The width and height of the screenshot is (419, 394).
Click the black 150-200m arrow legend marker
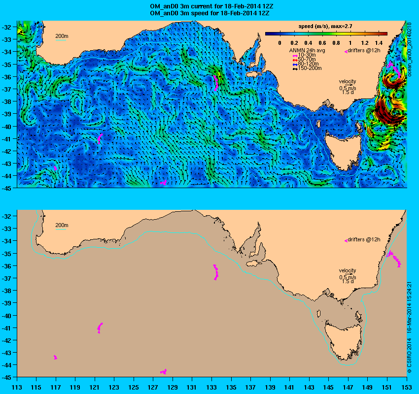tap(295, 68)
